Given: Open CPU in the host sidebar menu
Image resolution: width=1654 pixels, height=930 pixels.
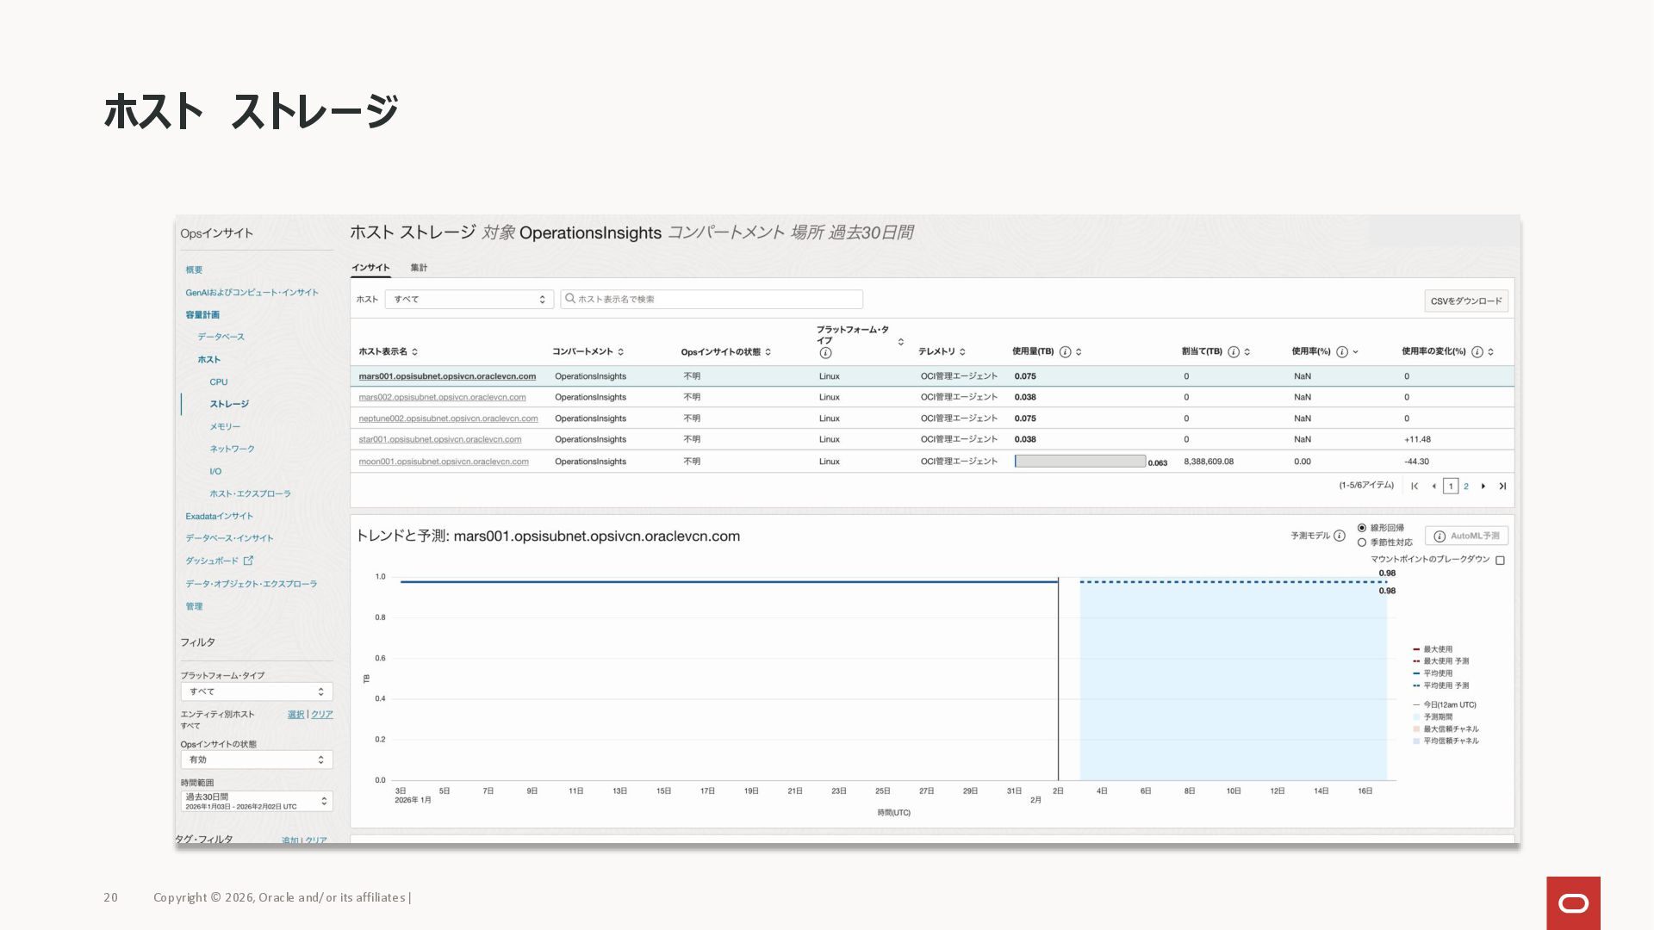Looking at the screenshot, I should click(219, 381).
